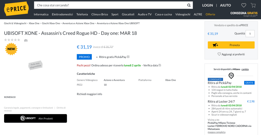Click the Pick&Pay pin icon
This screenshot has width=261, height=135.
tap(231, 76)
